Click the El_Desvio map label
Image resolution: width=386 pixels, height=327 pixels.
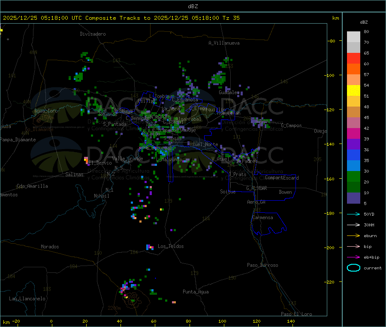coord(100,163)
